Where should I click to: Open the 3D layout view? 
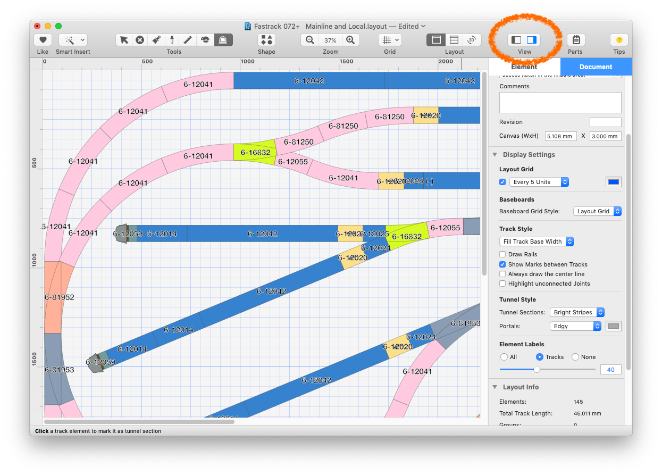[472, 40]
